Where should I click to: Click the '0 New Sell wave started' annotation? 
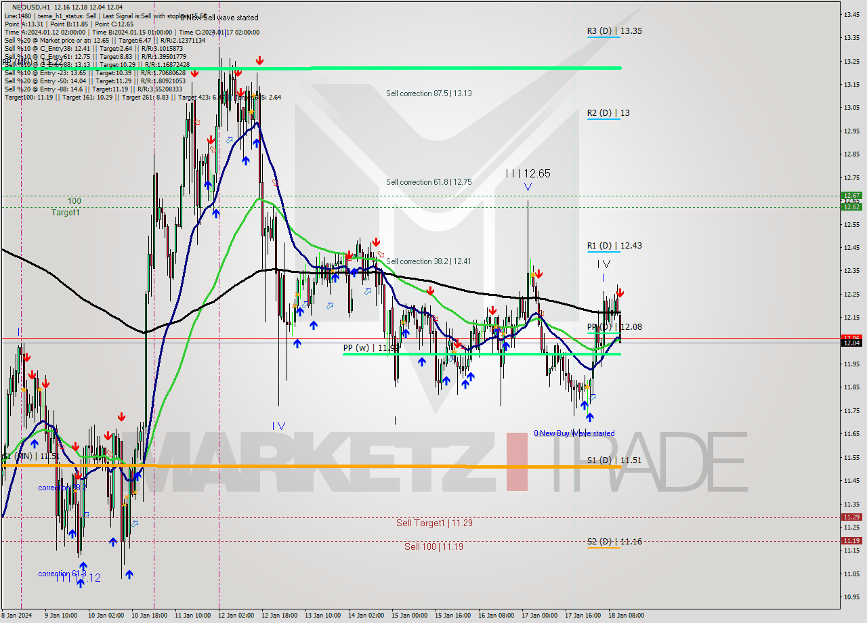click(219, 18)
